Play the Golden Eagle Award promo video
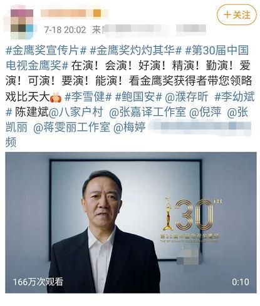The image size is (260, 306). pos(131,223)
